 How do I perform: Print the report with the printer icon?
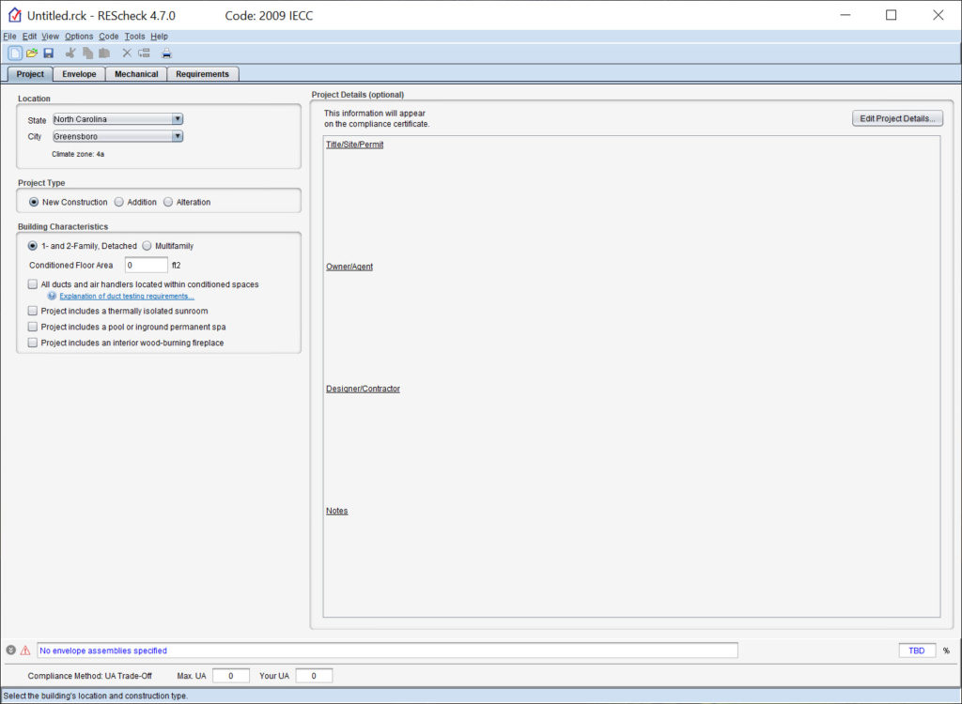166,54
